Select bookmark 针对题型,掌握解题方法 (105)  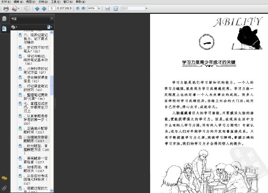(37, 149)
